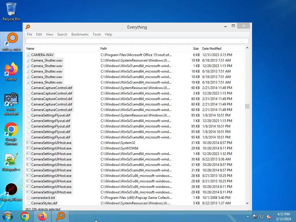Show hidden system tray icons arrow
This screenshot has height=222, width=296.
coord(248,217)
